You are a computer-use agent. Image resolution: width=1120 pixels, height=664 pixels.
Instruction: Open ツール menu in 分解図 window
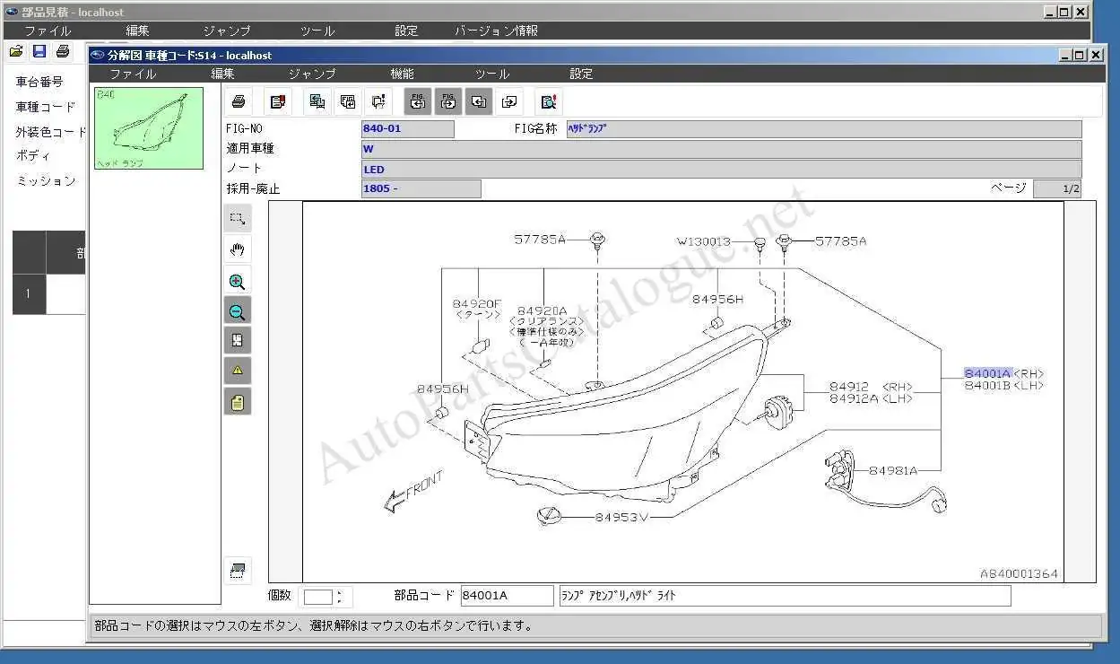pyautogui.click(x=491, y=74)
